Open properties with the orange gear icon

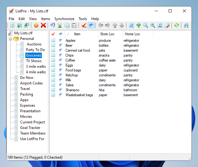coord(36,25)
